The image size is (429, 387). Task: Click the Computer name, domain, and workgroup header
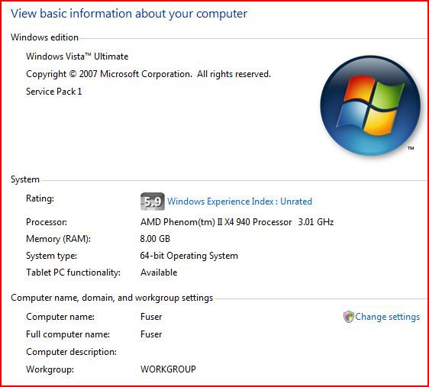click(x=112, y=298)
